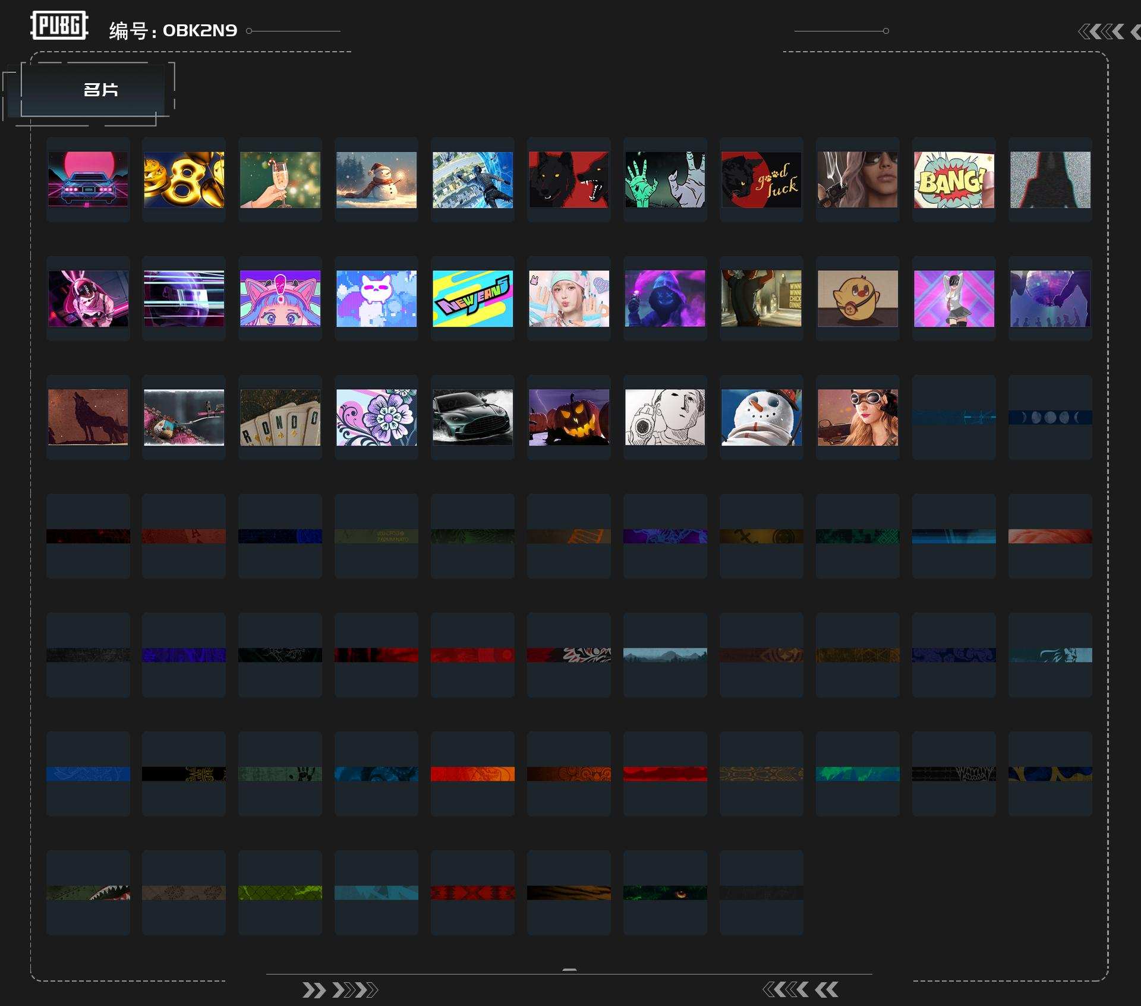Image resolution: width=1141 pixels, height=1006 pixels.
Task: Click the code text OBK2N9
Action: click(200, 30)
